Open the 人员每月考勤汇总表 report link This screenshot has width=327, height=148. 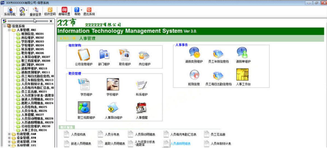183,134
